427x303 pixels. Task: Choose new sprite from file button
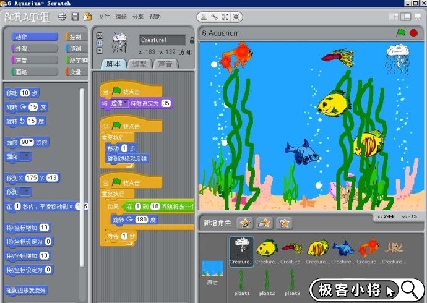(x=264, y=223)
